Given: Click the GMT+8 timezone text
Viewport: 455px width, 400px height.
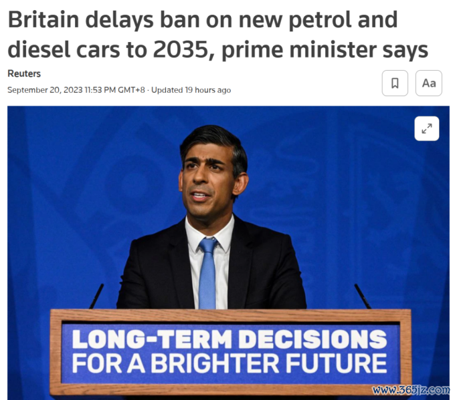Looking at the screenshot, I should [131, 90].
